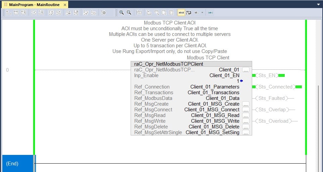Click the ab-c swap arrows toolbar icon
The image size is (323, 172).
[x=189, y=13]
